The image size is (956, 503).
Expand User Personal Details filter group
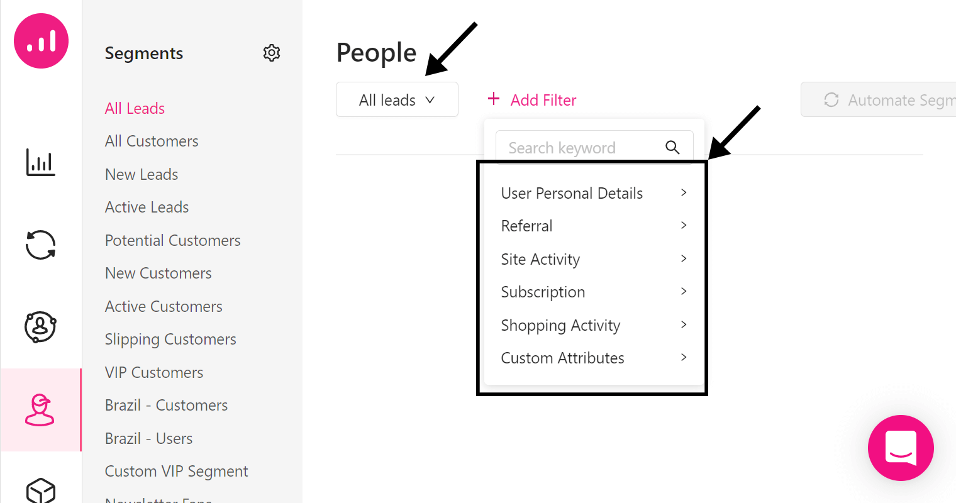tap(594, 193)
